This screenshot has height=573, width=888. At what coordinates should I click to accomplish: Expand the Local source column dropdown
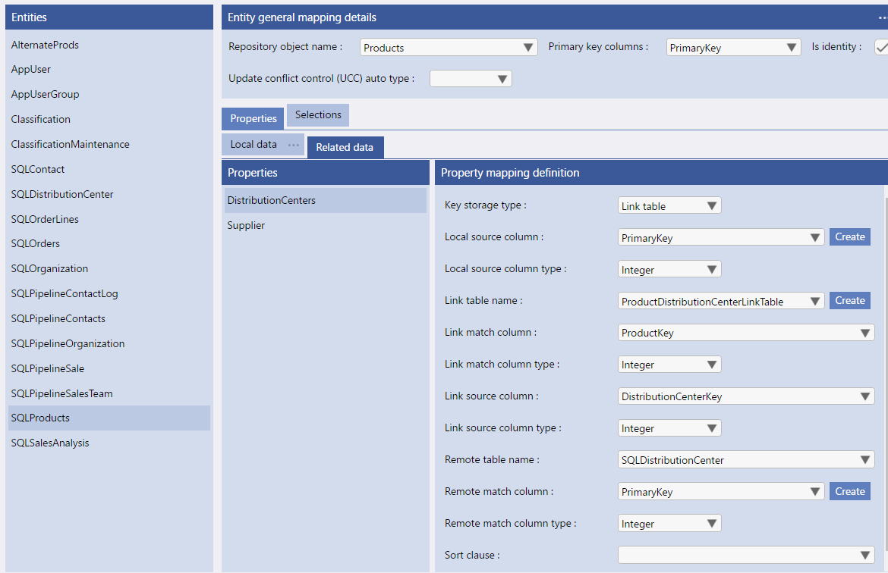coord(721,237)
